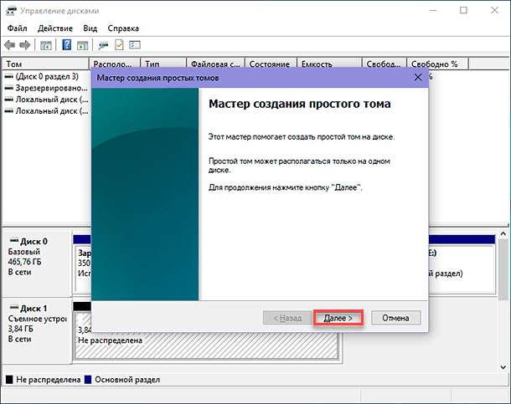Click the Disk Management title bar app icon
Viewport: 511px width, 404px height.
(11, 11)
